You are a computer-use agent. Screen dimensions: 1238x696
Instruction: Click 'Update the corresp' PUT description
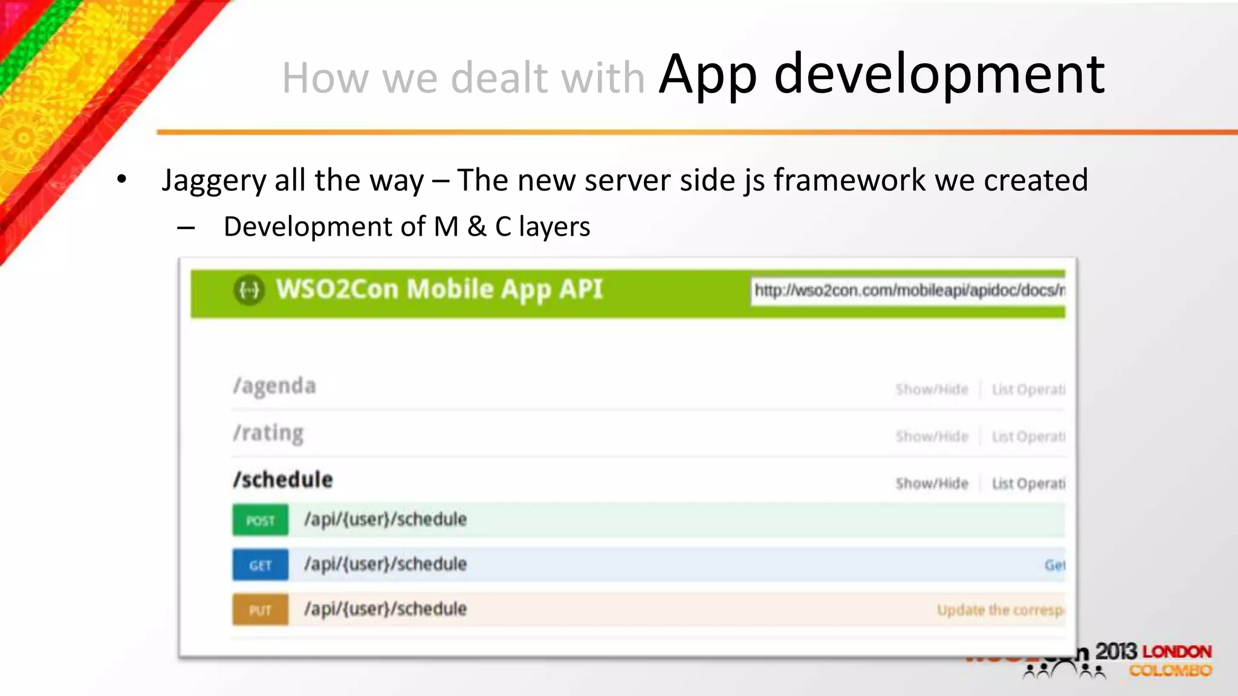pyautogui.click(x=1001, y=610)
